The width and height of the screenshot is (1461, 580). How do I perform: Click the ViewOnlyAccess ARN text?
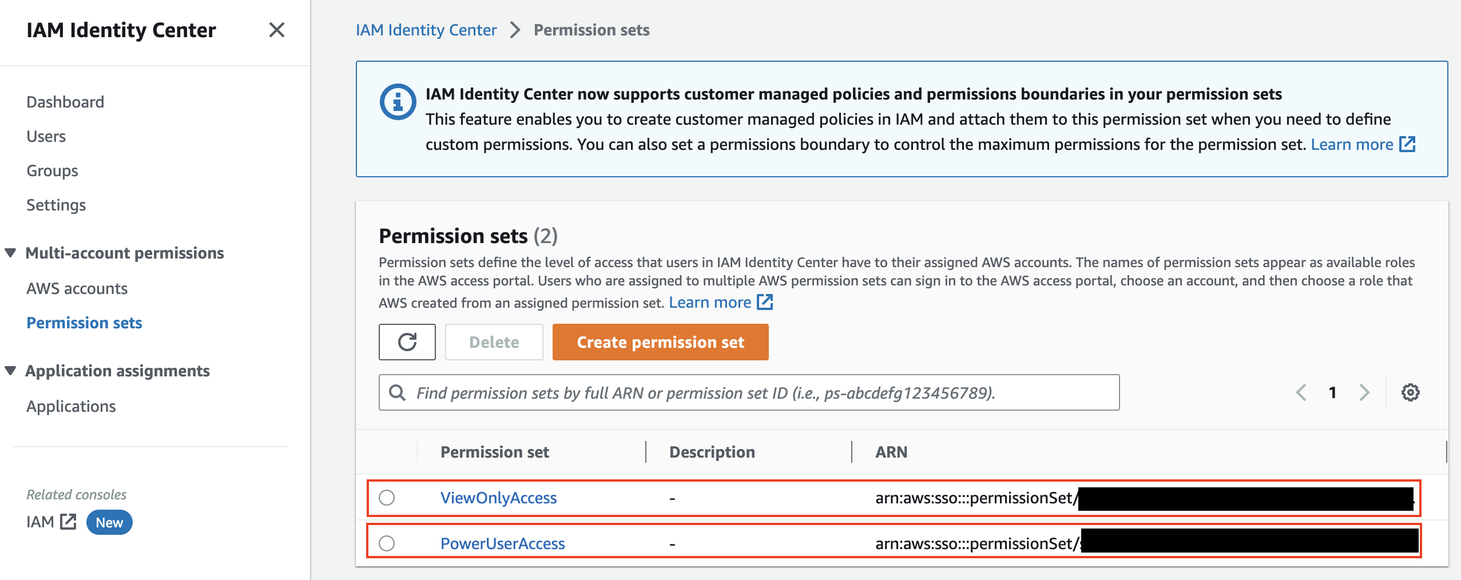point(976,498)
